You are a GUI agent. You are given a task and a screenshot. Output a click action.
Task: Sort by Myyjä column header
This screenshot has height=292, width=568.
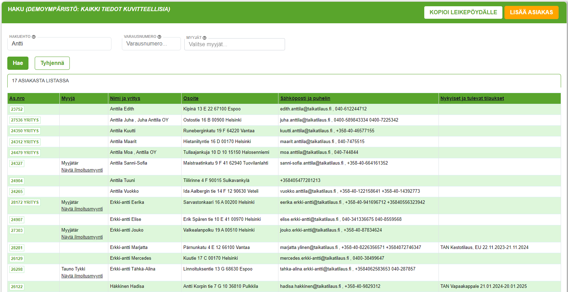pyautogui.click(x=68, y=98)
